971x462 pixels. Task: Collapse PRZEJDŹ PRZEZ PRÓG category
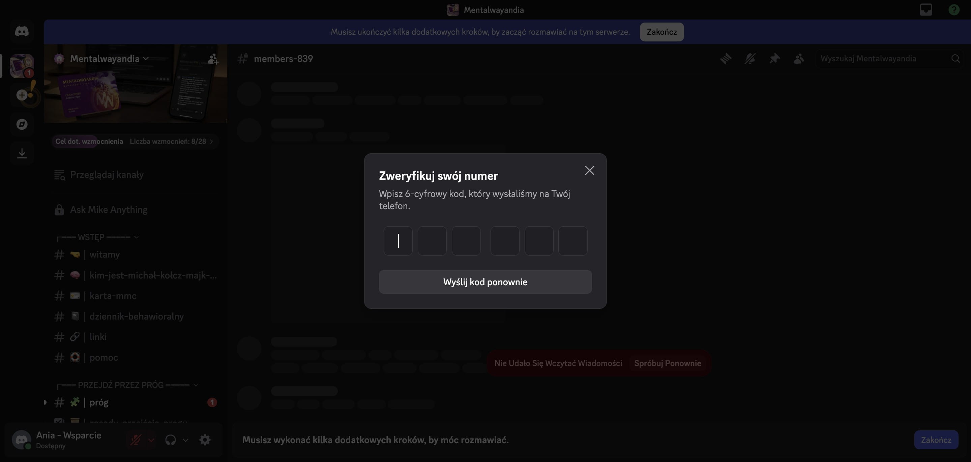click(x=127, y=385)
